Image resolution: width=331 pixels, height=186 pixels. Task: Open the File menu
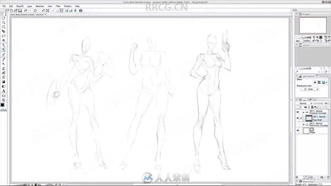pos(4,6)
